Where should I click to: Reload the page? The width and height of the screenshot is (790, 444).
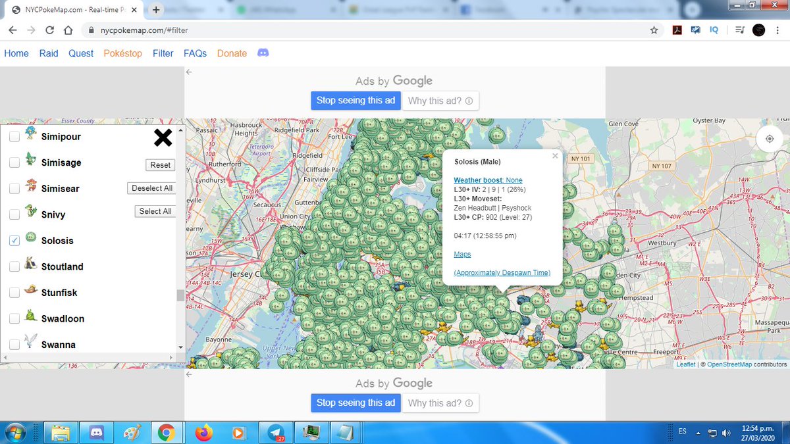tap(49, 30)
